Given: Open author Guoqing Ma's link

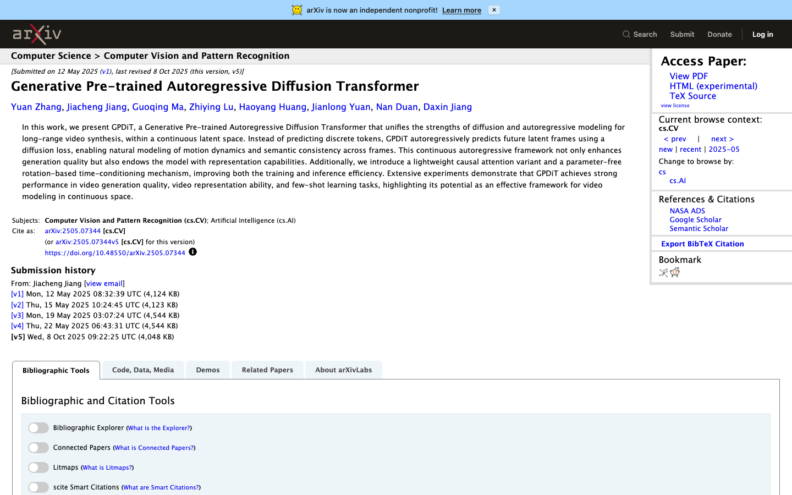Looking at the screenshot, I should 158,107.
